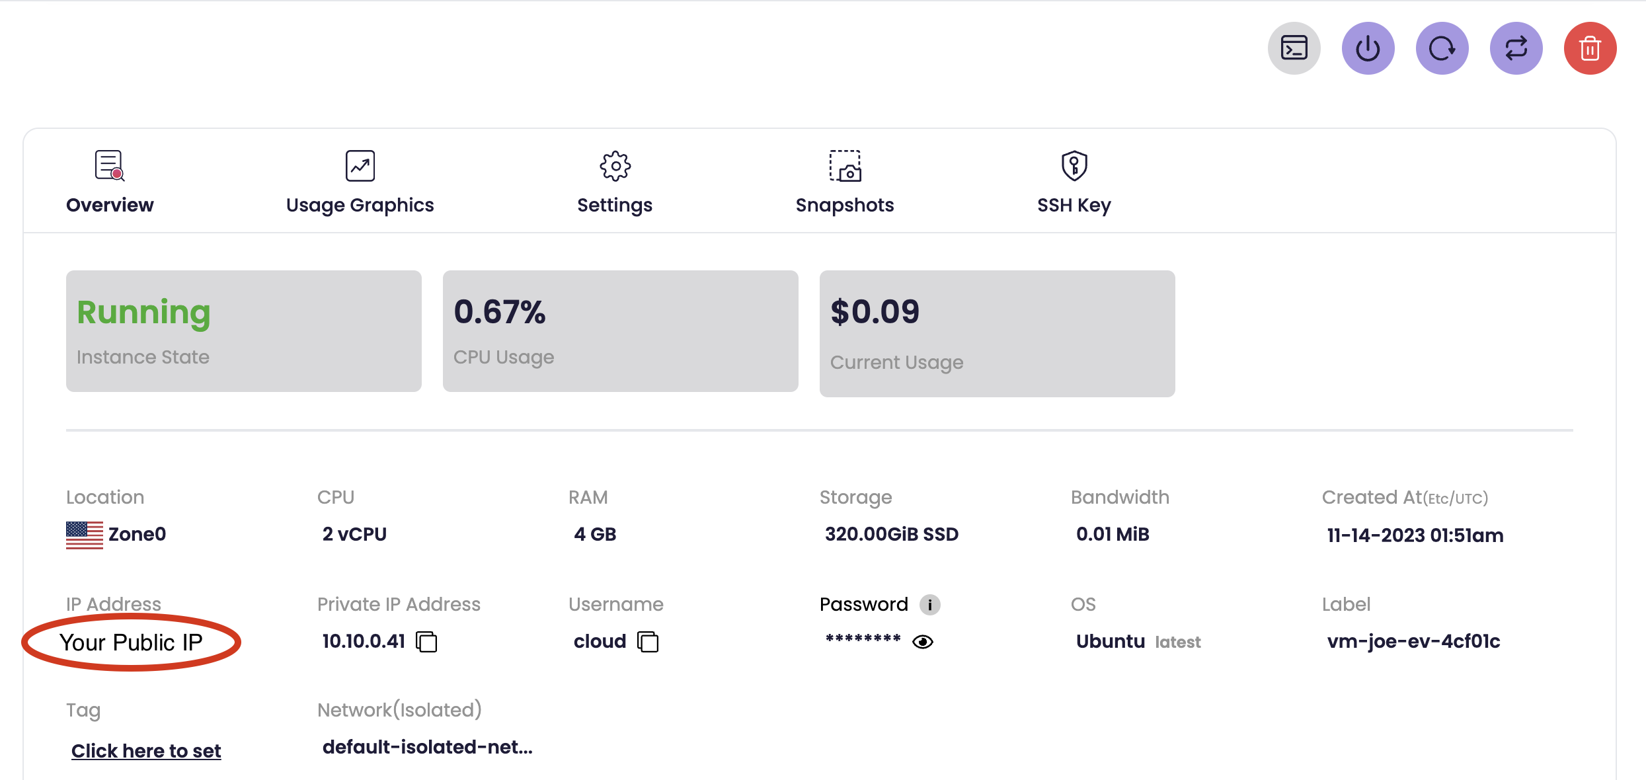The width and height of the screenshot is (1646, 780).
Task: Open the SSH Key tab
Action: [x=1074, y=183]
